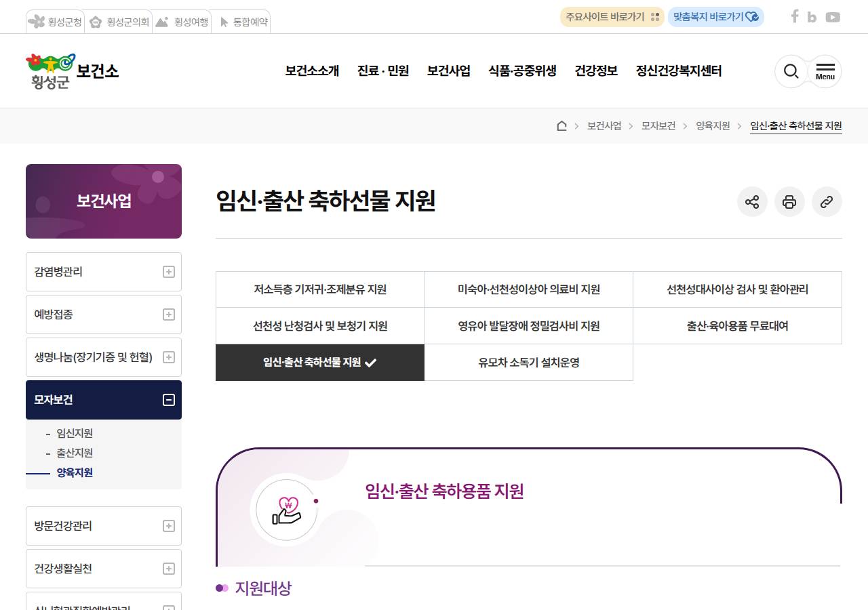868x610 pixels.
Task: Open 임신지원 submenu item
Action: pyautogui.click(x=75, y=433)
